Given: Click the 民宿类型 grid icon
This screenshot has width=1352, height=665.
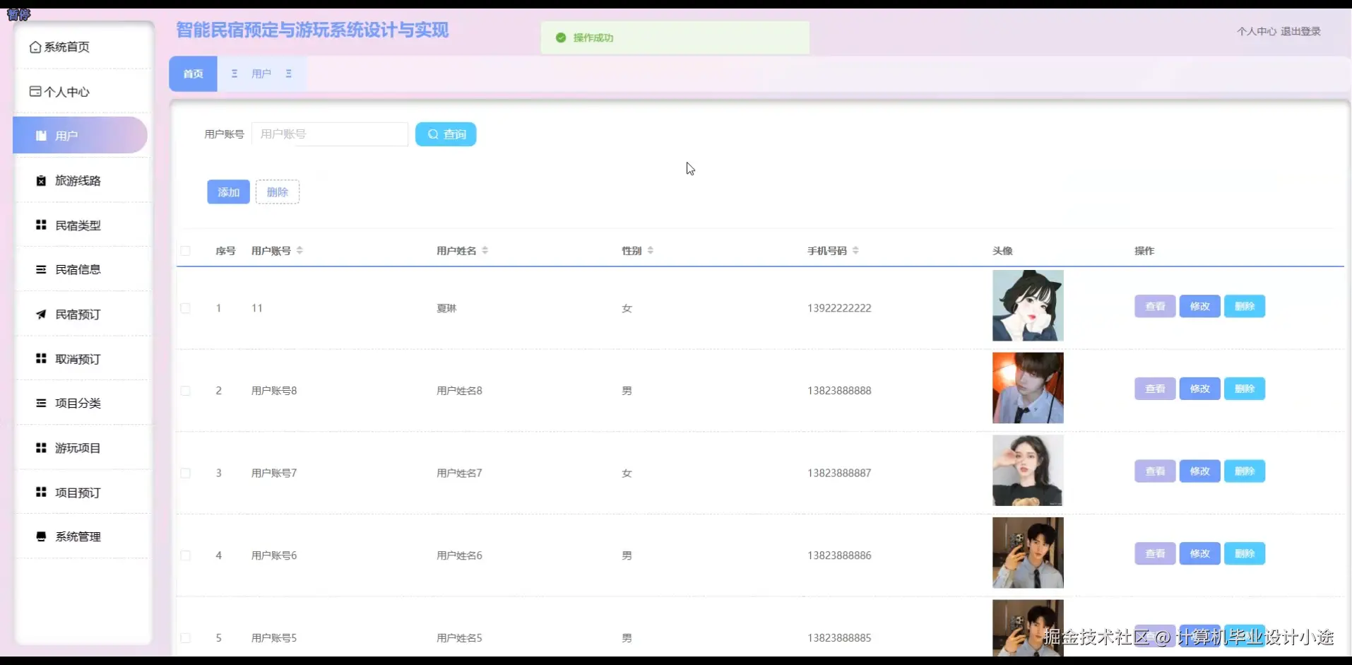Looking at the screenshot, I should [40, 225].
